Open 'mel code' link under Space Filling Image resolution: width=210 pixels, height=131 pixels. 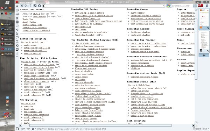pos(185,35)
